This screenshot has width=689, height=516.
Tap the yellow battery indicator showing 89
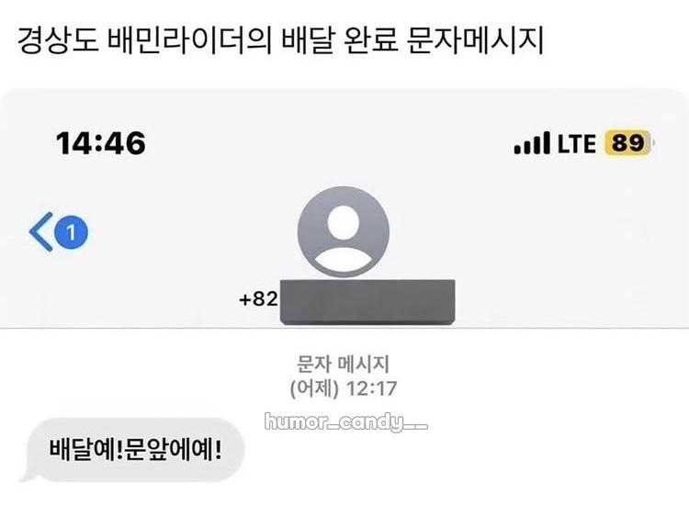click(x=628, y=142)
